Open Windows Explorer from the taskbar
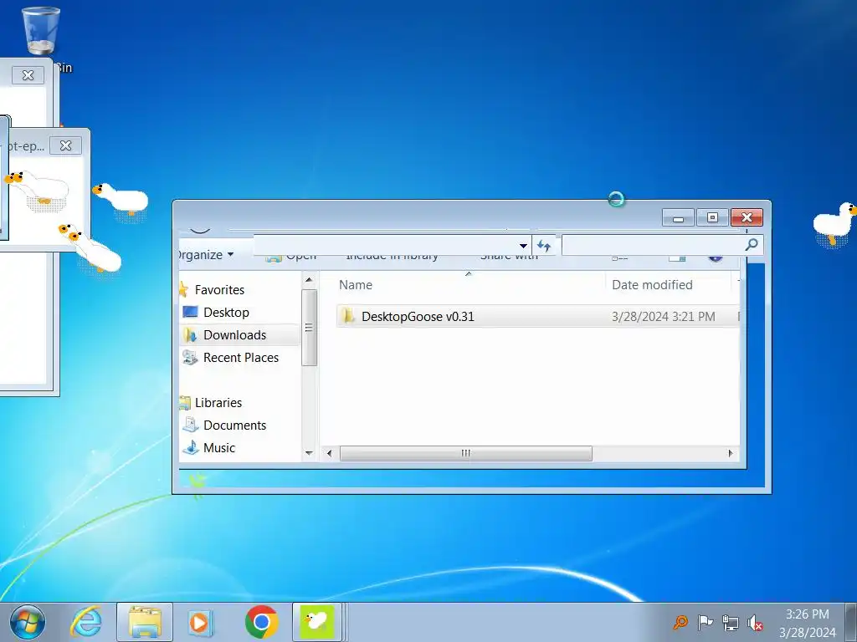857x642 pixels. pos(145,622)
